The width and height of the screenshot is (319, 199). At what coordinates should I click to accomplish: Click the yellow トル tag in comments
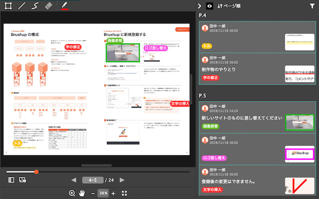point(207,46)
